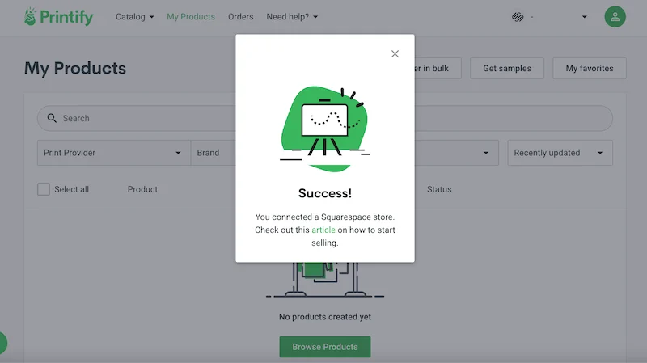Viewport: 647px width, 363px height.
Task: Go to My Products tab
Action: pyautogui.click(x=191, y=16)
